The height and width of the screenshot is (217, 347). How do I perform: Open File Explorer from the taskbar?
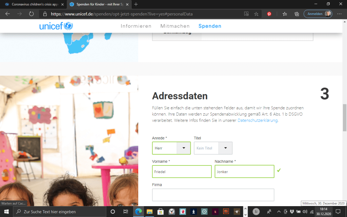149,211
